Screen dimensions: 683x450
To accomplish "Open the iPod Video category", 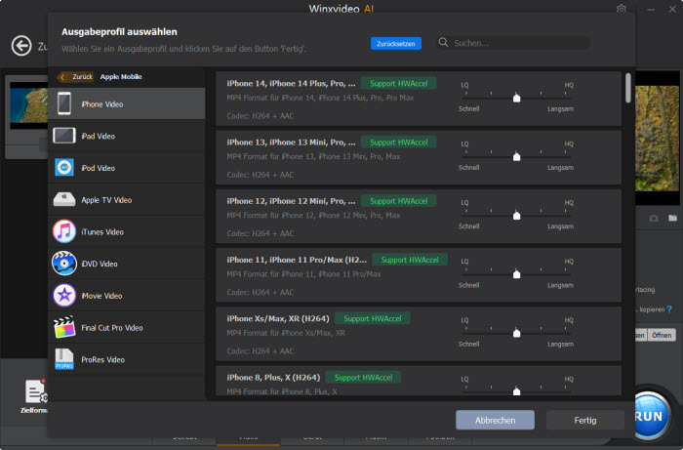I will [126, 167].
